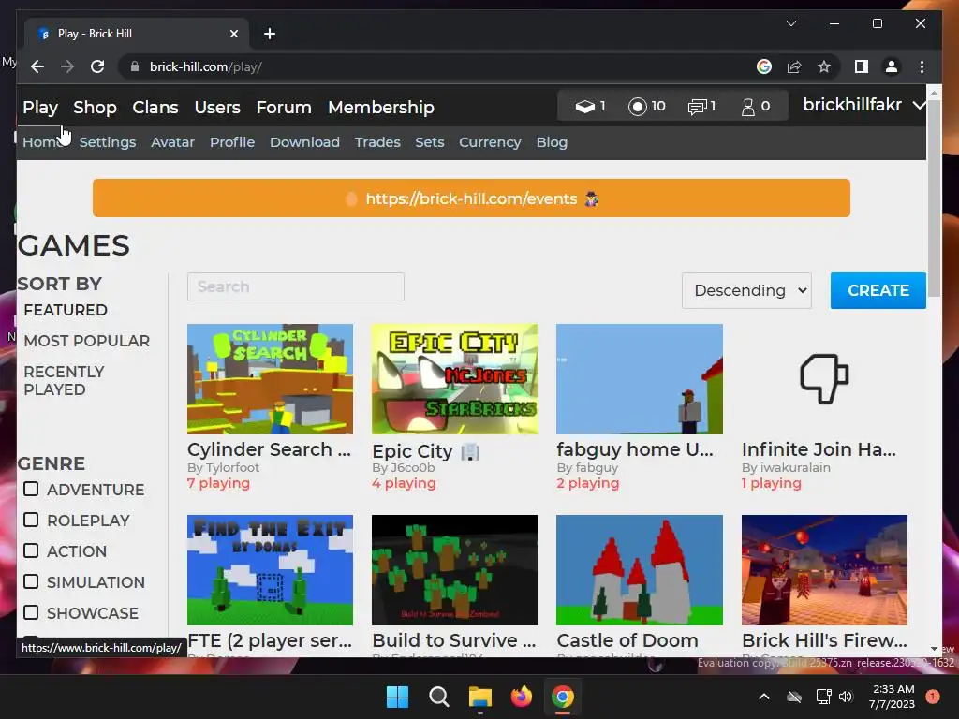Click the bricks currency icon showing 1

[x=584, y=107]
